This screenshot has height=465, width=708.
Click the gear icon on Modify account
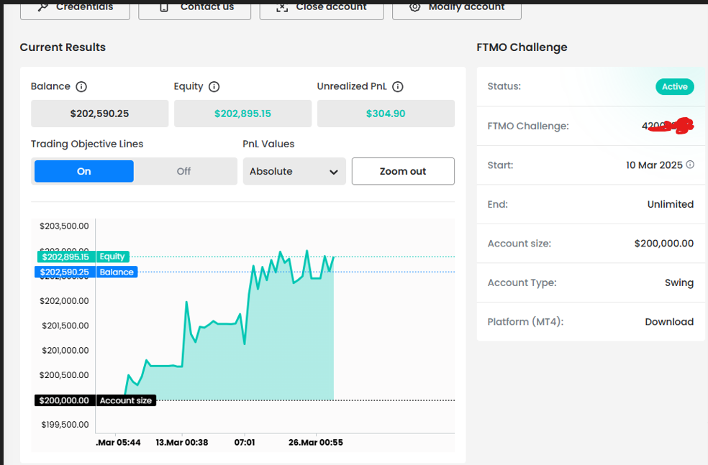coord(414,6)
